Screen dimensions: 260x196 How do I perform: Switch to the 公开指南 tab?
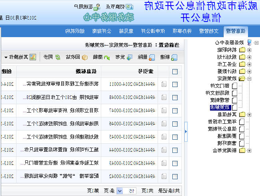[x=102, y=31]
